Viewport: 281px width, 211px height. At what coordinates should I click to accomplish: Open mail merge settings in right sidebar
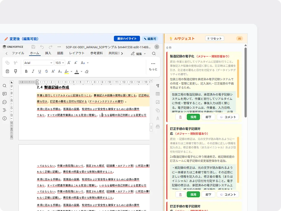coord(158,126)
